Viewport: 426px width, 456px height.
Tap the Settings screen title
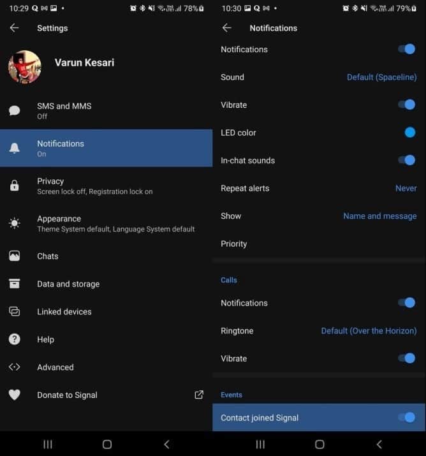[x=52, y=28]
